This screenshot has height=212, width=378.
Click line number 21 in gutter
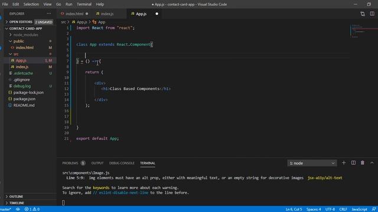[66, 138]
